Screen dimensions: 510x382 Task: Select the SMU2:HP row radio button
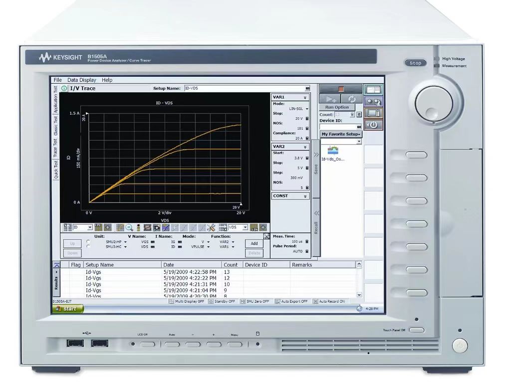tap(88, 241)
